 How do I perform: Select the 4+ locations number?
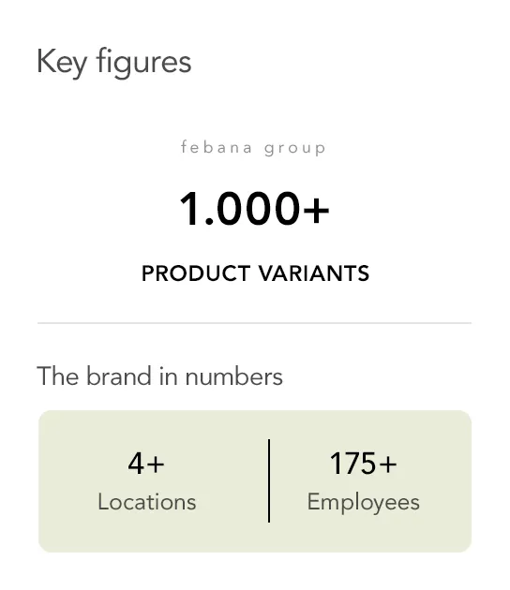pyautogui.click(x=146, y=464)
